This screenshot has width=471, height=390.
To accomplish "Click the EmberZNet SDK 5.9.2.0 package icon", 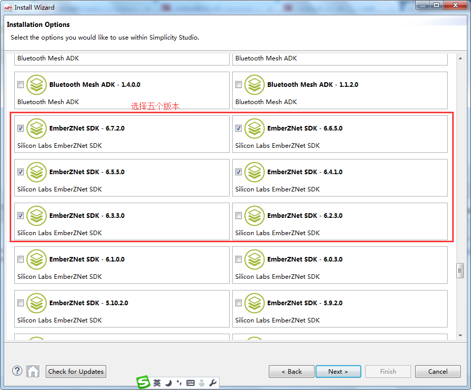I will (x=255, y=303).
